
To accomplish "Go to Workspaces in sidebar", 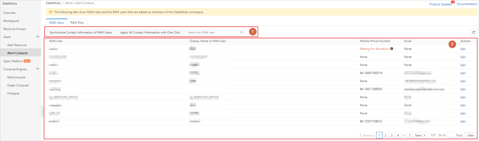I will point(11,21).
